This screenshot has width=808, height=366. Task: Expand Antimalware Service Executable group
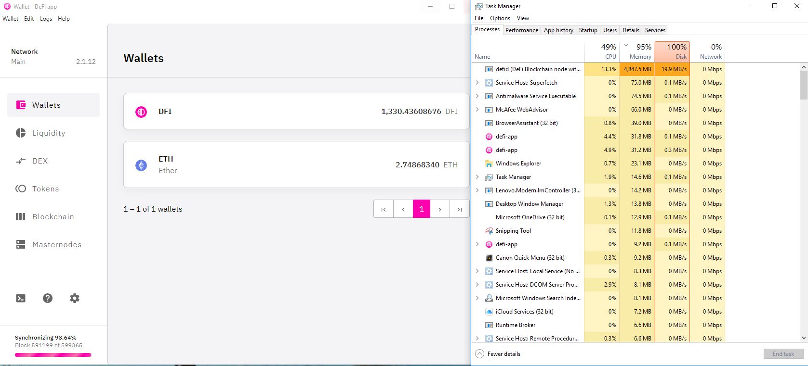(477, 96)
